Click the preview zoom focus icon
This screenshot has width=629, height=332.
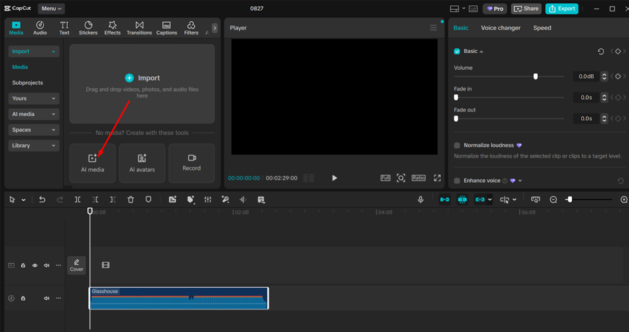pos(401,178)
